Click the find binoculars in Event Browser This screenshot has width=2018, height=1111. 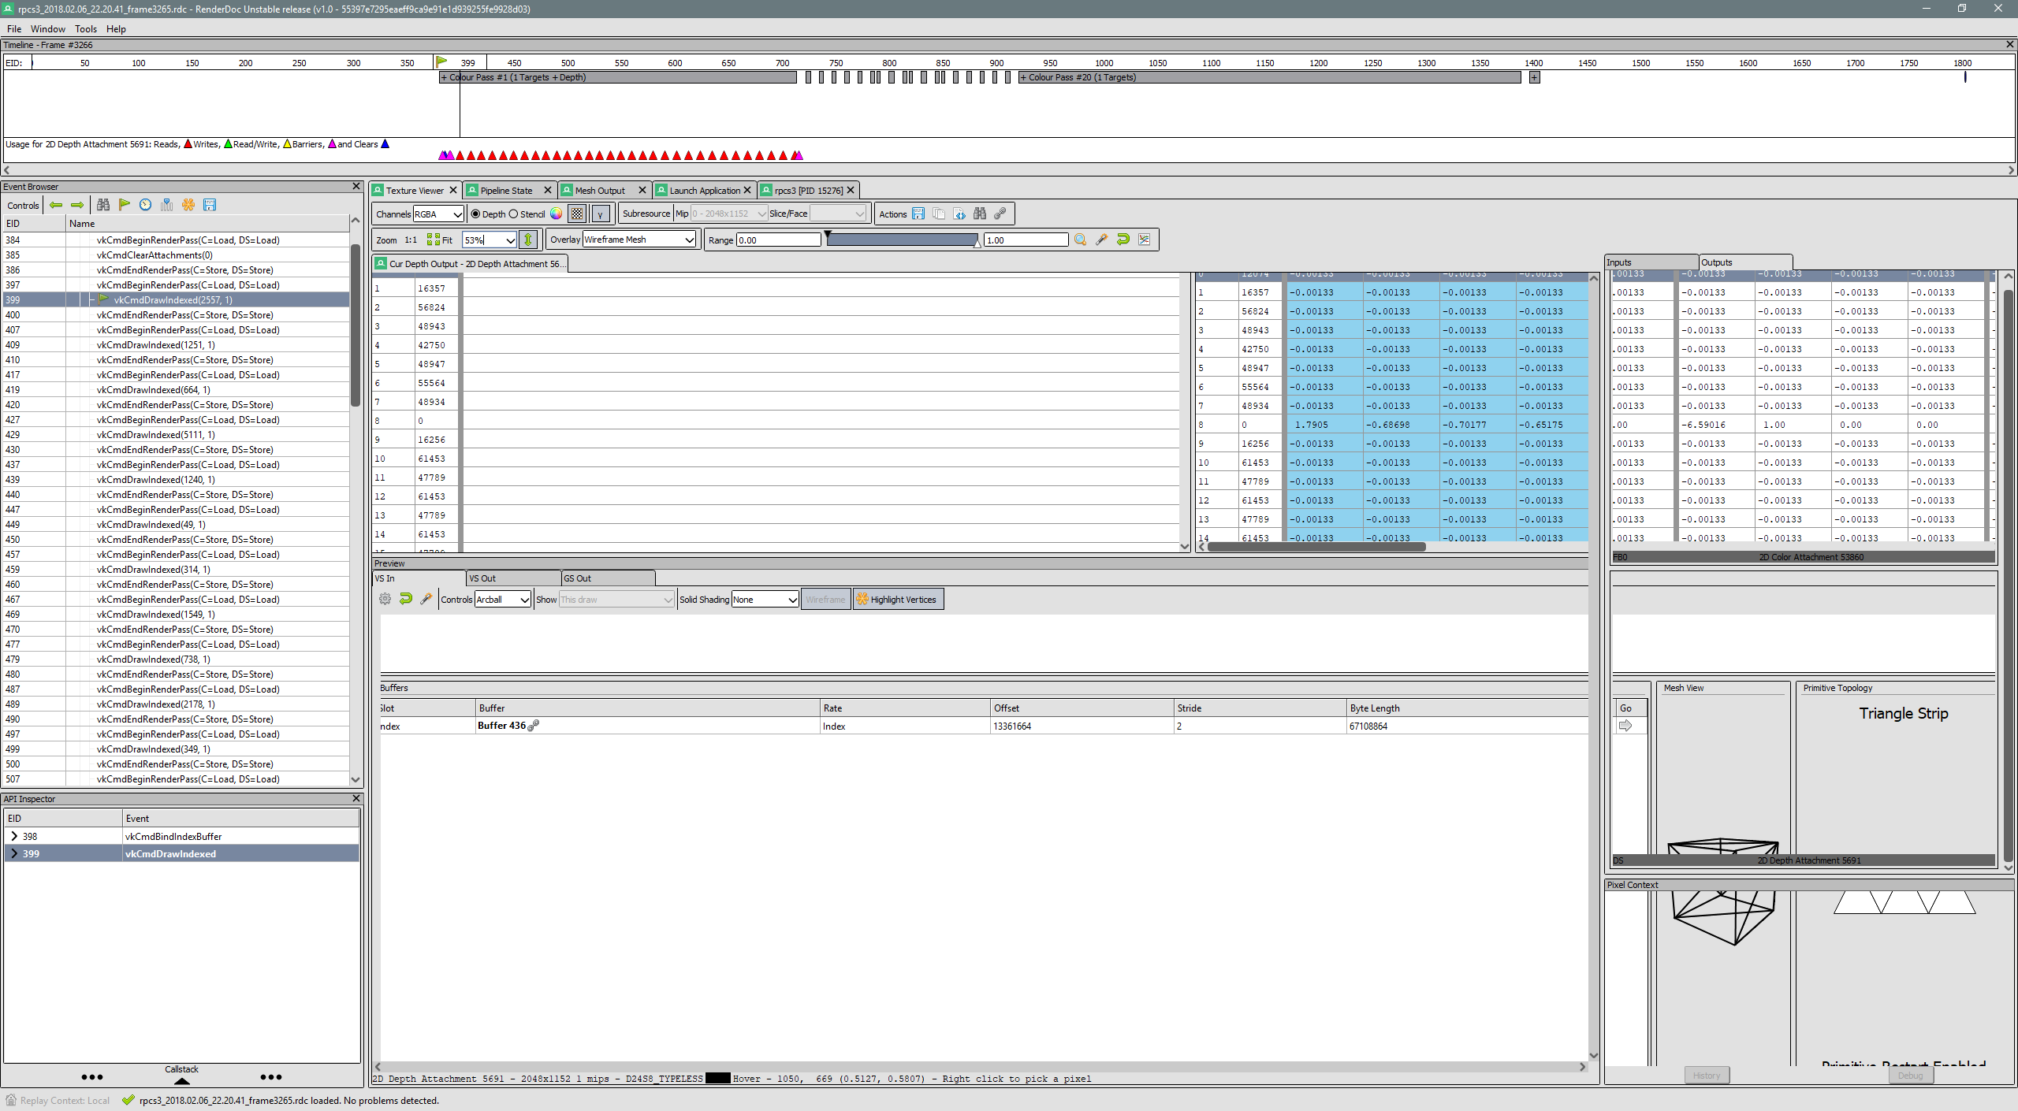point(103,205)
